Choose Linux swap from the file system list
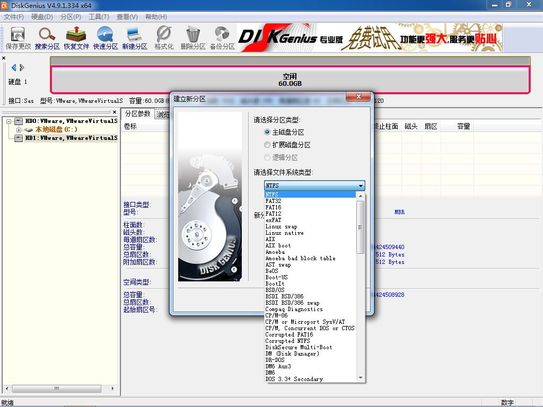Image resolution: width=543 pixels, height=407 pixels. click(x=310, y=227)
